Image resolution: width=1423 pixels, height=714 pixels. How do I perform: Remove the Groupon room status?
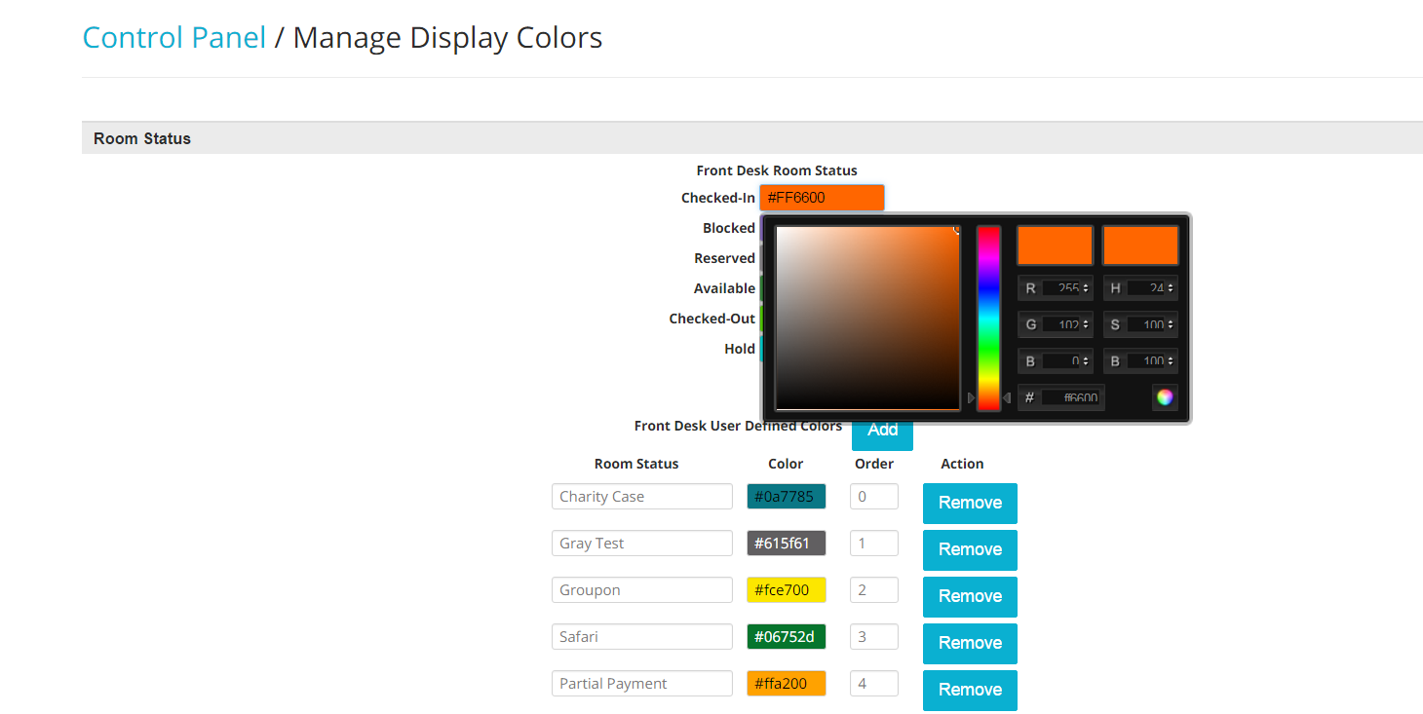(x=970, y=597)
